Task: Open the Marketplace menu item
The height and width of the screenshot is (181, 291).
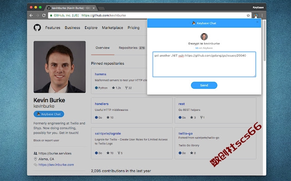Action: pyautogui.click(x=112, y=28)
